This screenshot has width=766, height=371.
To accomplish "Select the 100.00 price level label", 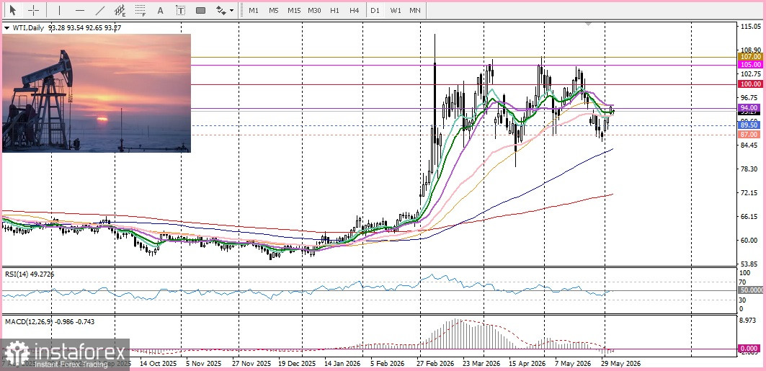I will point(750,84).
